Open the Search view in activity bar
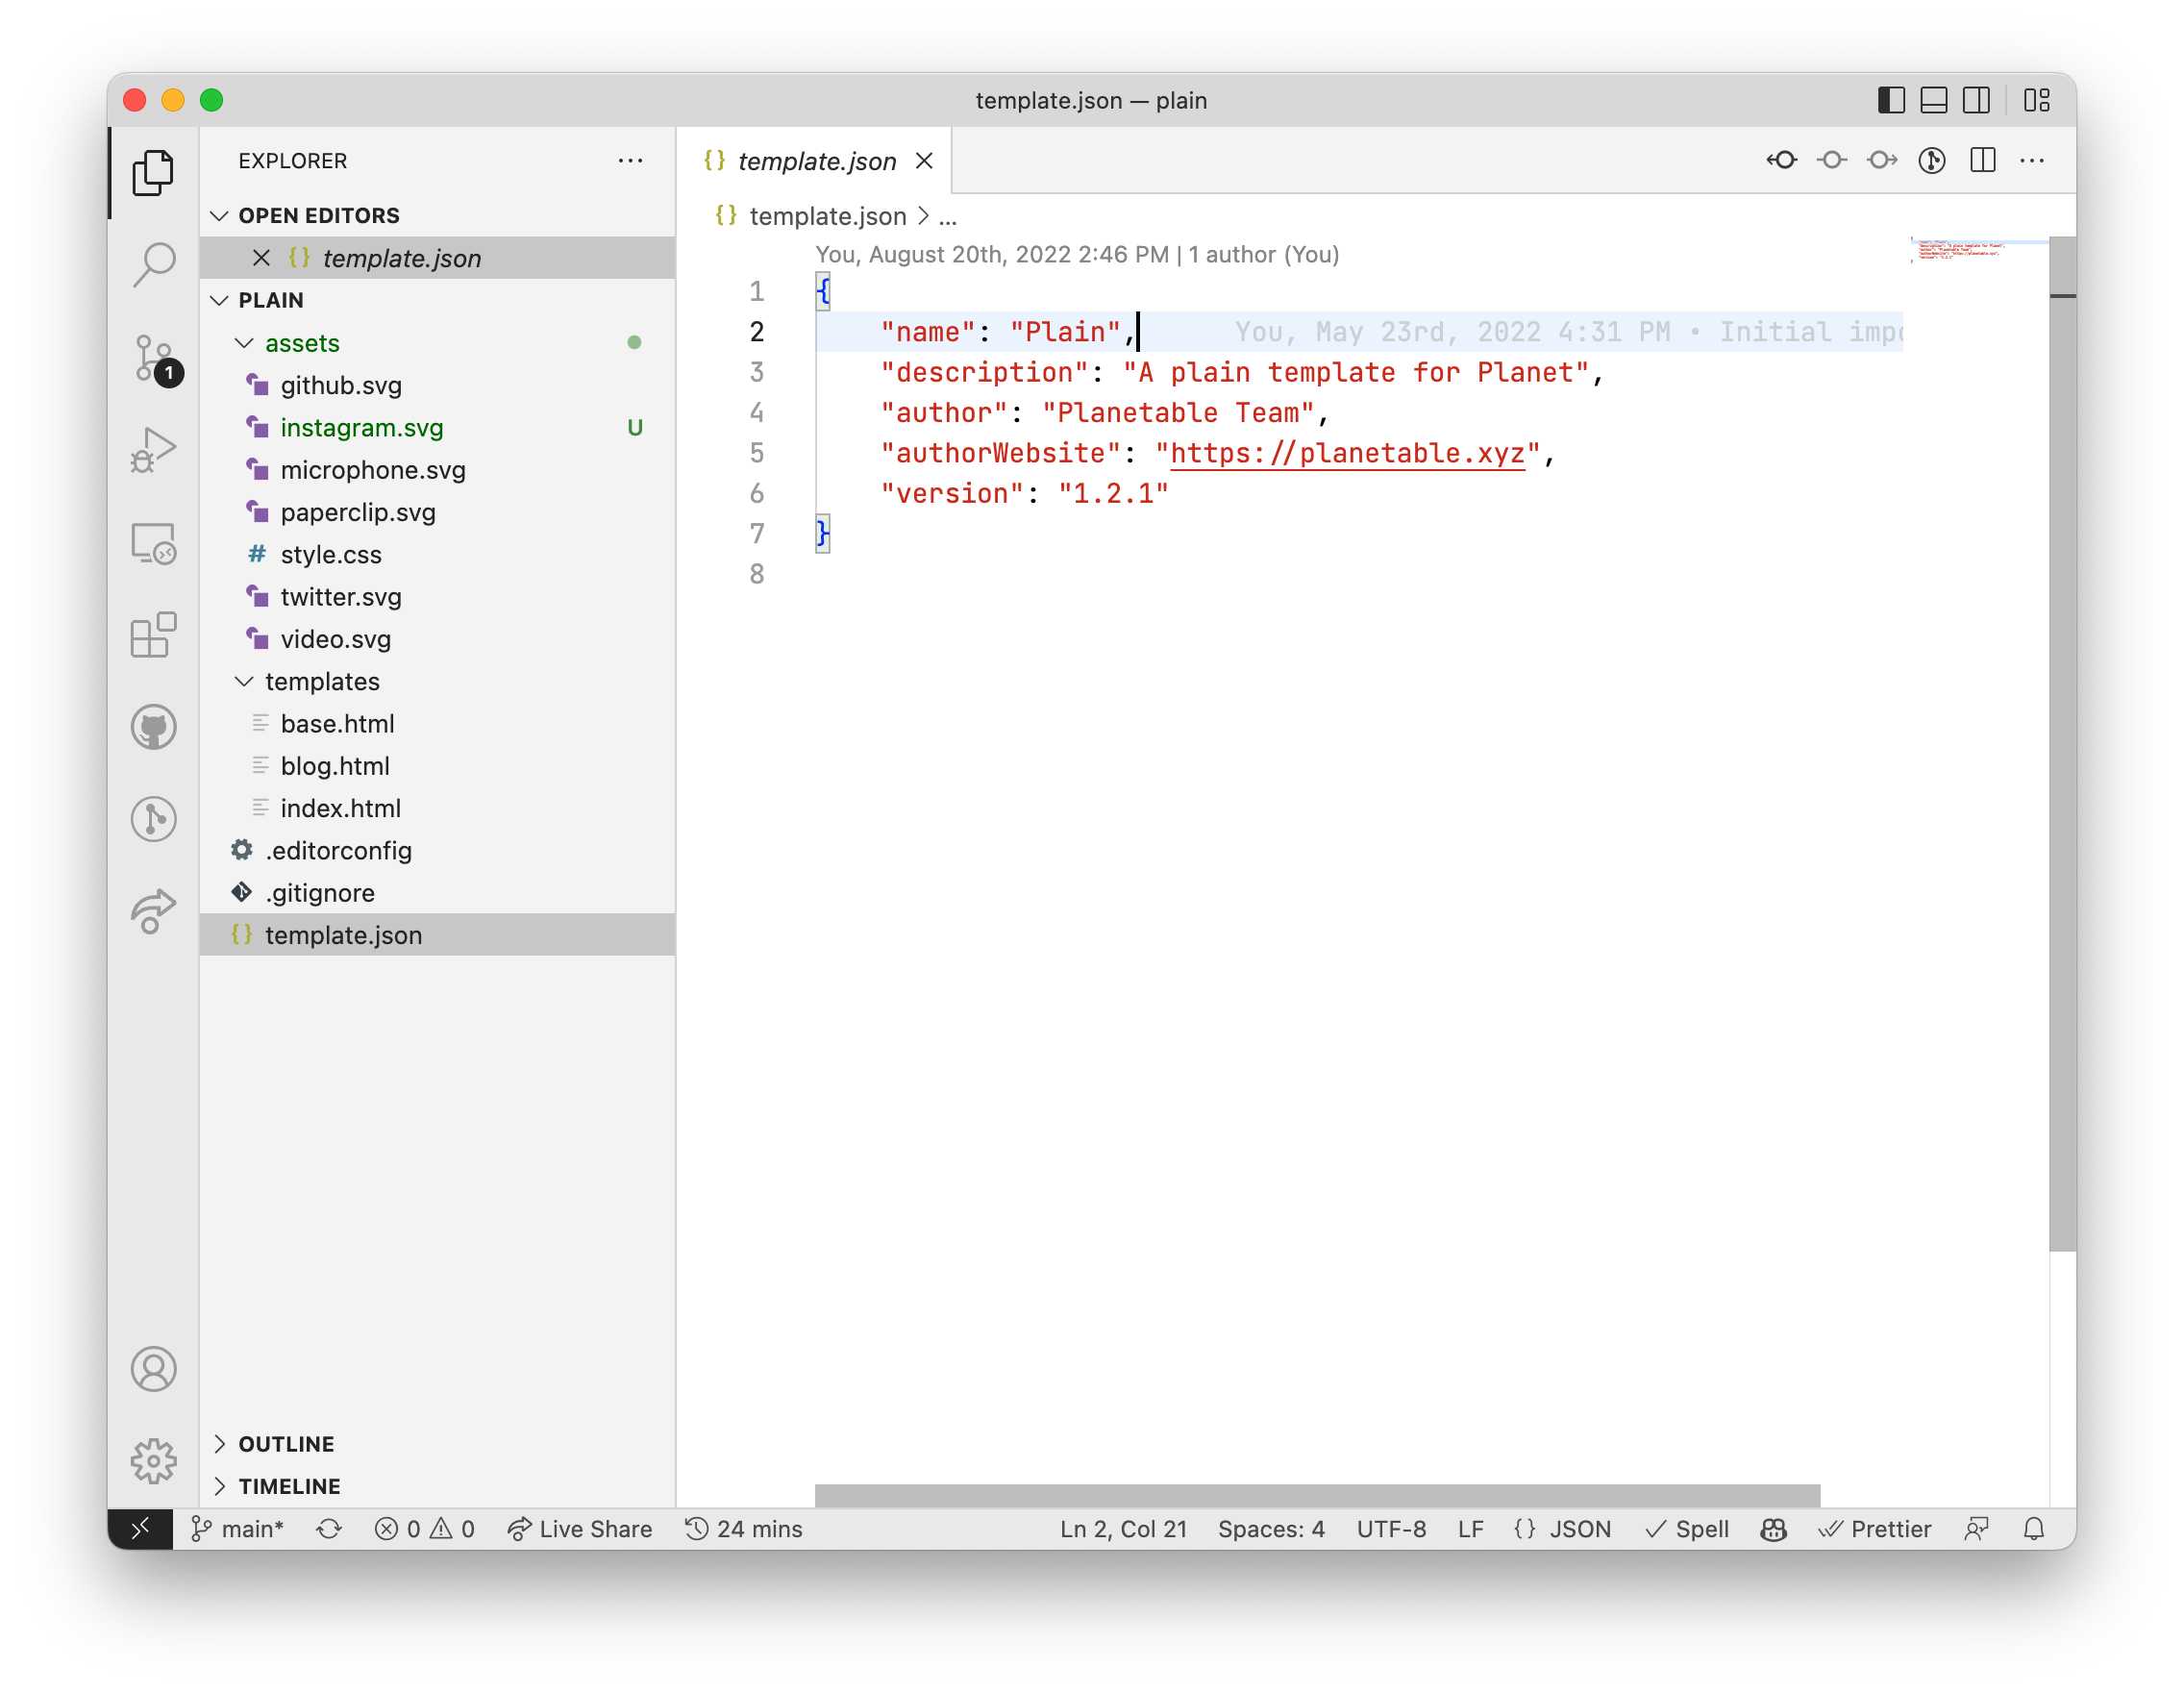This screenshot has height=1692, width=2184. [154, 265]
